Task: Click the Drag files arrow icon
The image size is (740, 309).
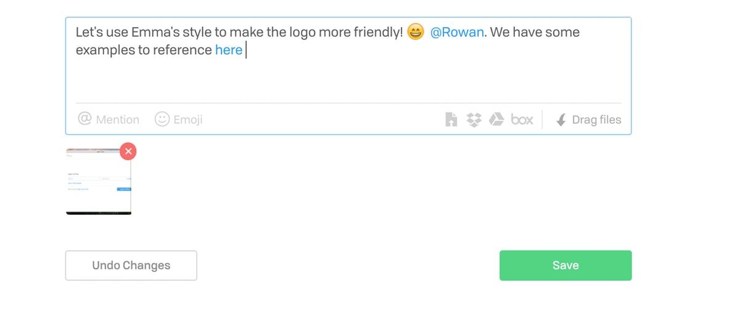Action: click(x=561, y=120)
